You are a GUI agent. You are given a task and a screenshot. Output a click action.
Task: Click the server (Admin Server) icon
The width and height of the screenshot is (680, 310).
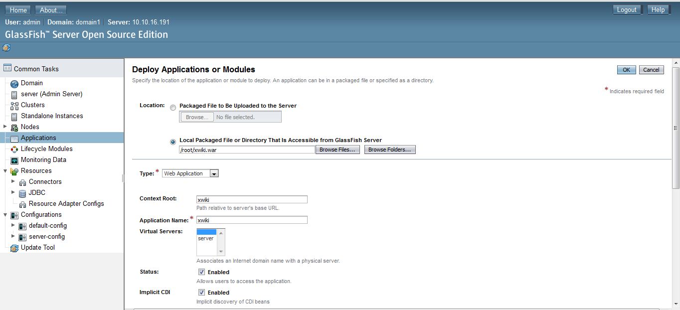[14, 94]
